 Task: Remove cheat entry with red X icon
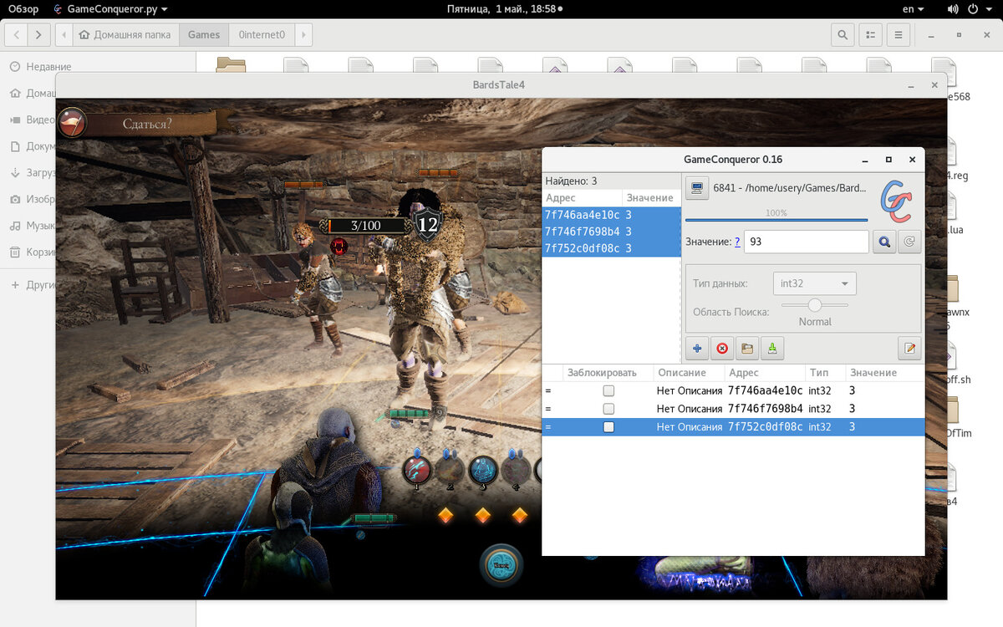pyautogui.click(x=722, y=348)
